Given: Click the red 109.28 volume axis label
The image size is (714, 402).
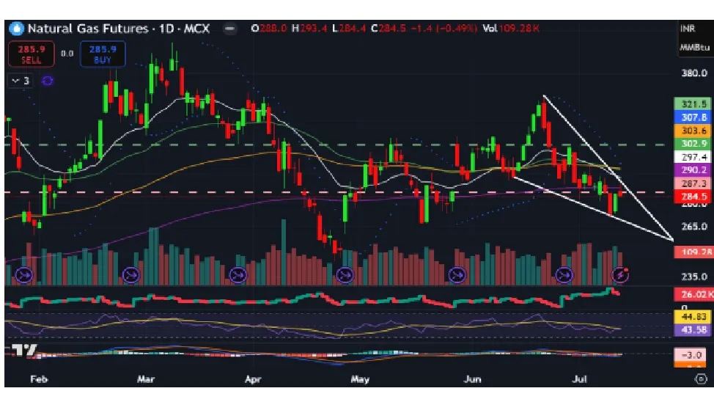Looking at the screenshot, I should (693, 252).
